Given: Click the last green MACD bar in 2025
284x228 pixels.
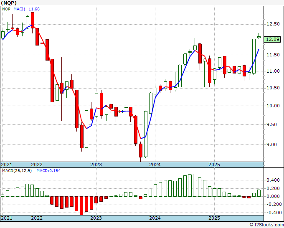Looking at the screenshot, I should [x=259, y=193].
